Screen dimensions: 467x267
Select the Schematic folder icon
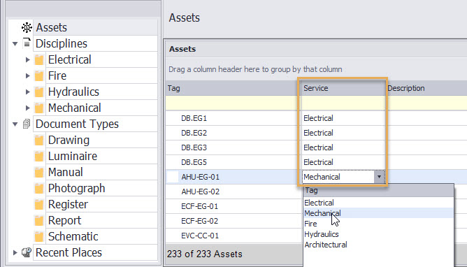[x=39, y=237]
